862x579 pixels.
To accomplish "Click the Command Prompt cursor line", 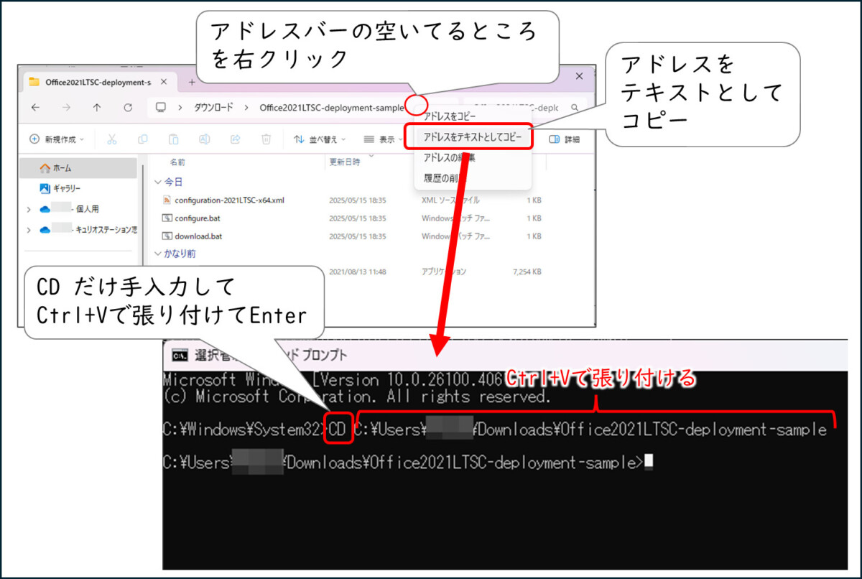I will point(409,463).
